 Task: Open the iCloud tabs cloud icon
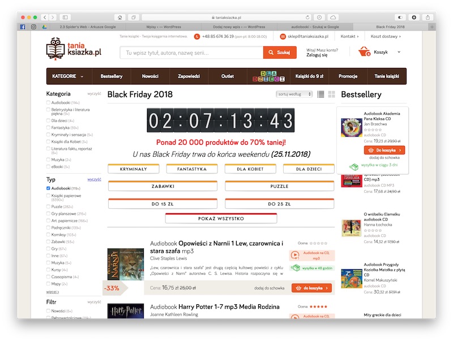pyautogui.click(x=333, y=18)
